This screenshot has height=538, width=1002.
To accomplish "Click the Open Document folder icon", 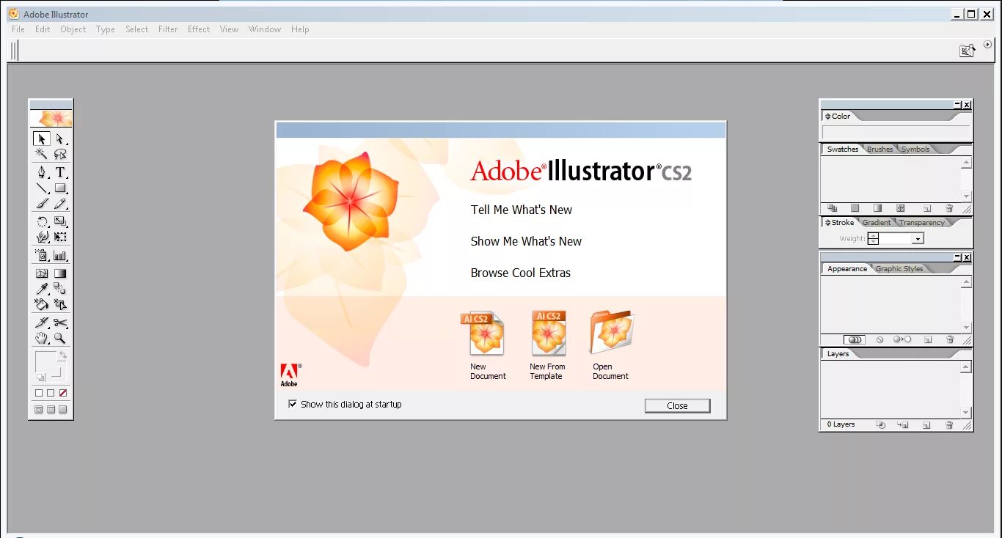I will [x=612, y=332].
